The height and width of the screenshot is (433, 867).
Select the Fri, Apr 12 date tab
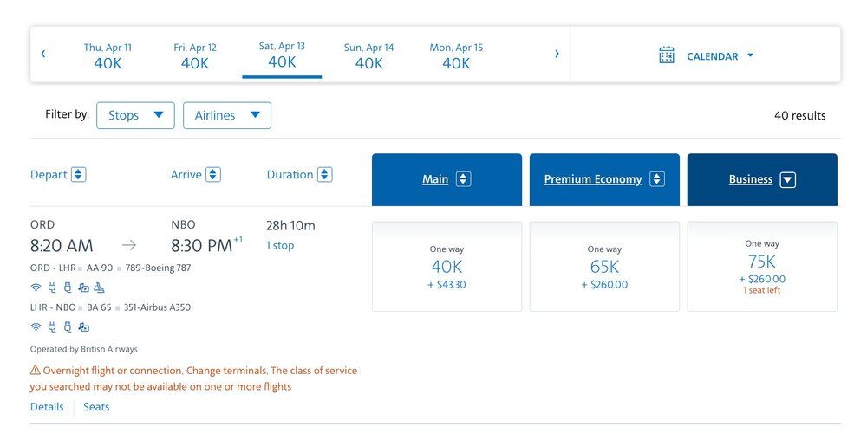tap(195, 55)
